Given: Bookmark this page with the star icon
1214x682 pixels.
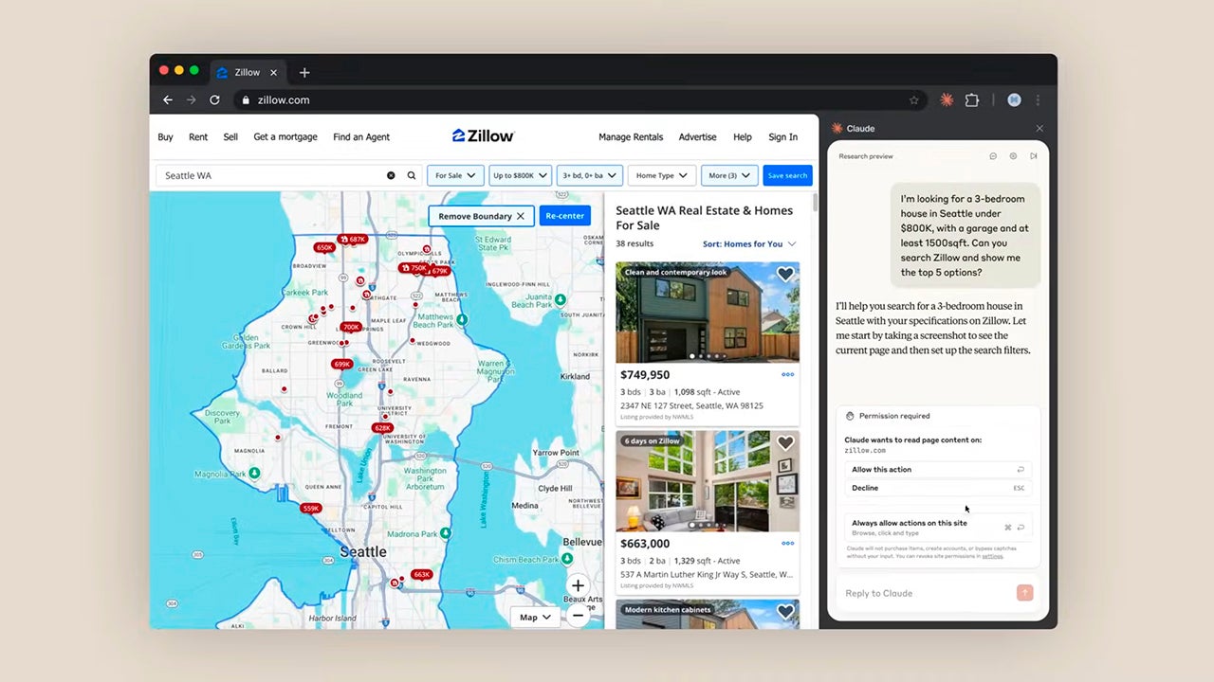Looking at the screenshot, I should pos(914,99).
